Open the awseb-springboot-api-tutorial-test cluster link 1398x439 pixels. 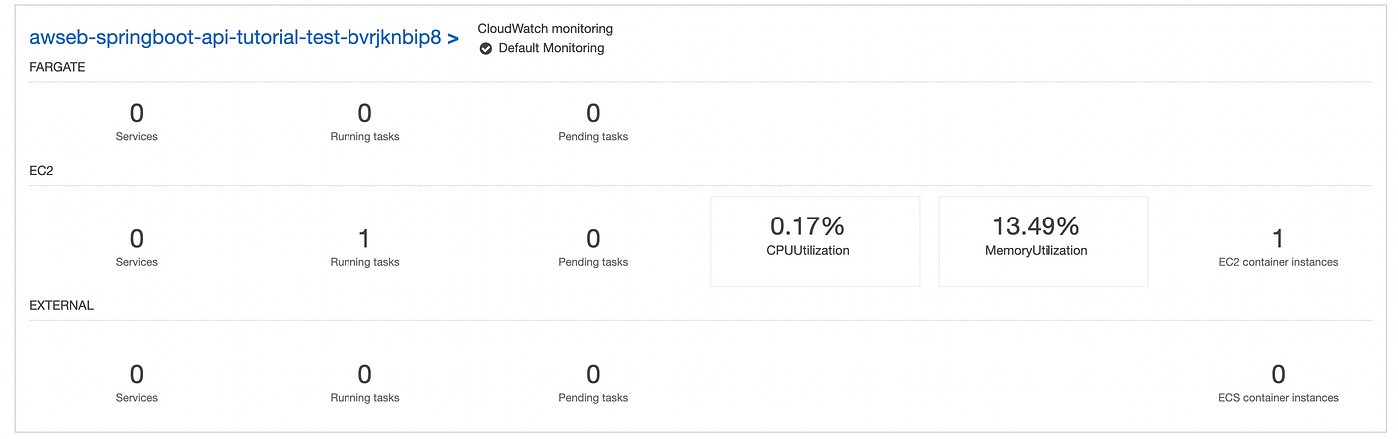tap(235, 39)
